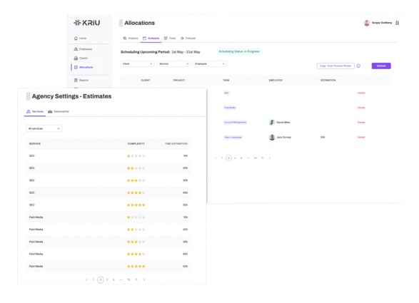Screen dimensions: 419x303
Task: Click the EMPLOYEE column header in Allocations
Action: (276, 81)
